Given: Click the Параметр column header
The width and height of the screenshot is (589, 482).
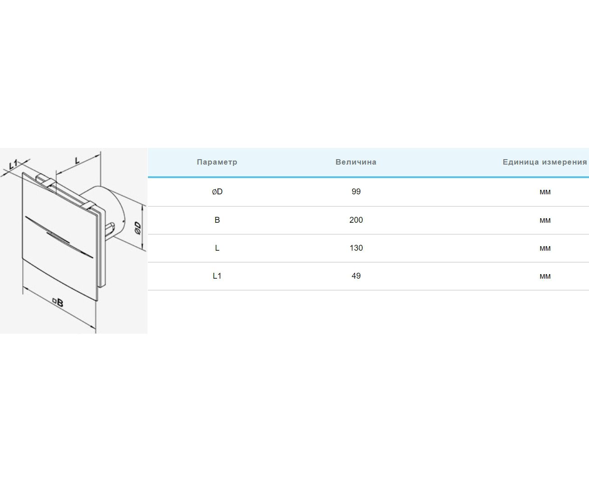Looking at the screenshot, I should pyautogui.click(x=217, y=162).
